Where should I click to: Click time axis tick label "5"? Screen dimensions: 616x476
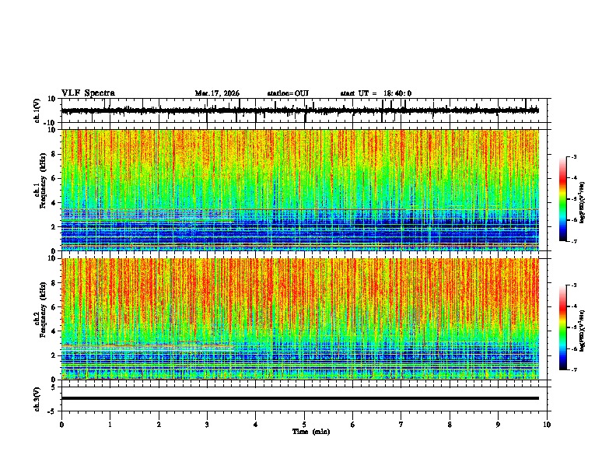click(x=304, y=425)
